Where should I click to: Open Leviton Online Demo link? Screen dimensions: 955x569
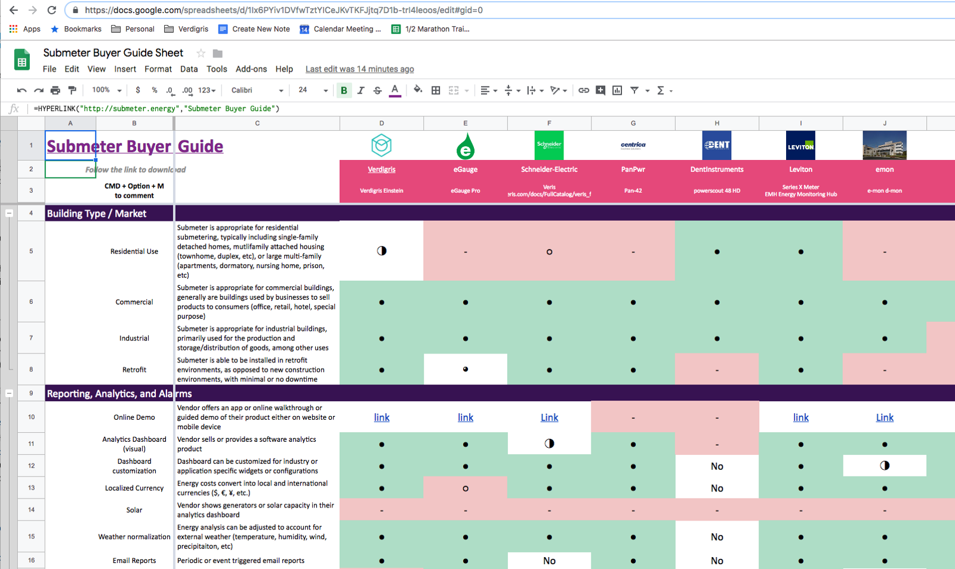coord(801,417)
